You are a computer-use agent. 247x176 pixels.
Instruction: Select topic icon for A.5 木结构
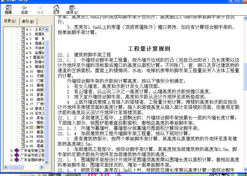(x=23, y=48)
